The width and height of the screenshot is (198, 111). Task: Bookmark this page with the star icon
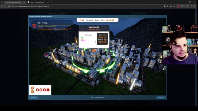(174, 6)
